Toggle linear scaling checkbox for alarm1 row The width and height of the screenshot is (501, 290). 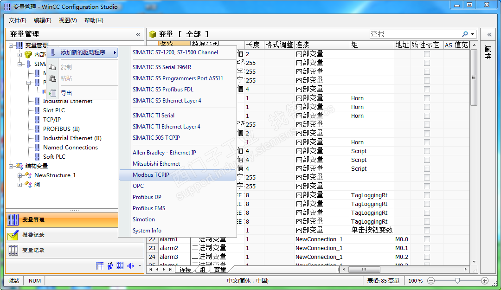pyautogui.click(x=427, y=239)
